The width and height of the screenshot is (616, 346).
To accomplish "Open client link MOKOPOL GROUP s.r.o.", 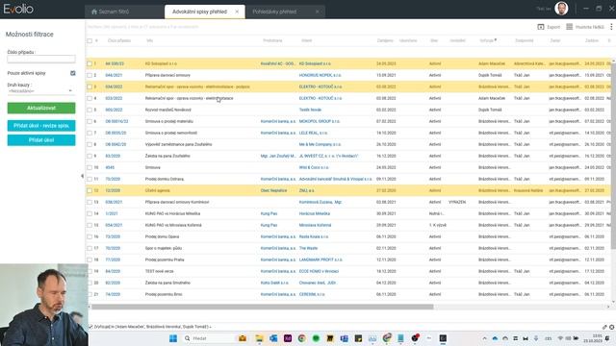I will 320,121.
